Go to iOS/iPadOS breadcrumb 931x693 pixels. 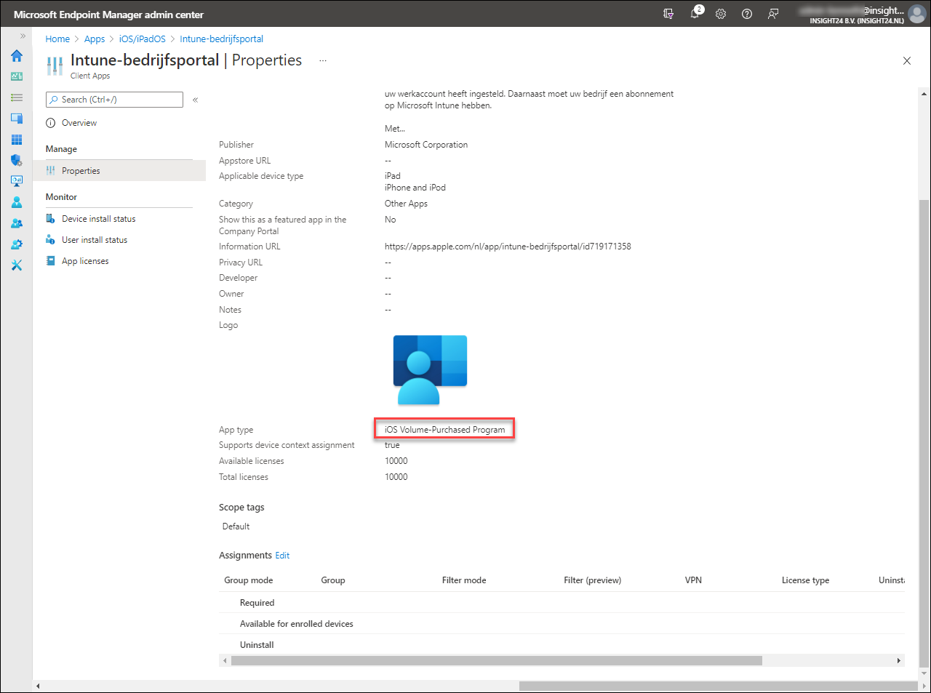point(143,39)
